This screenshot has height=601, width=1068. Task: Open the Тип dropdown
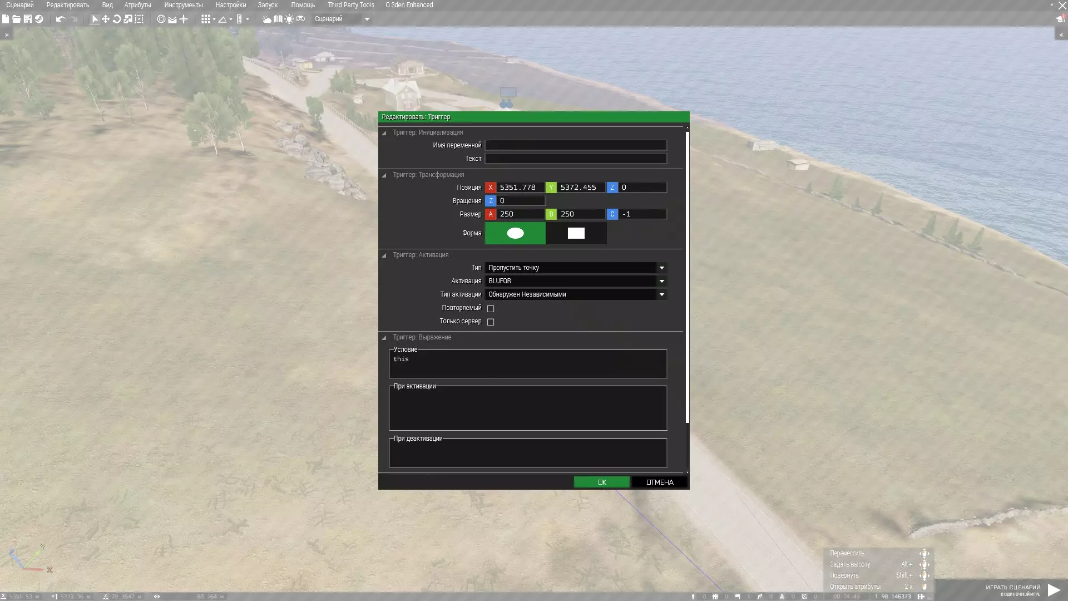click(x=576, y=268)
